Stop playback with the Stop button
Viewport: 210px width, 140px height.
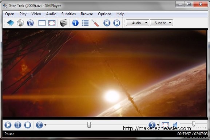tap(28, 125)
